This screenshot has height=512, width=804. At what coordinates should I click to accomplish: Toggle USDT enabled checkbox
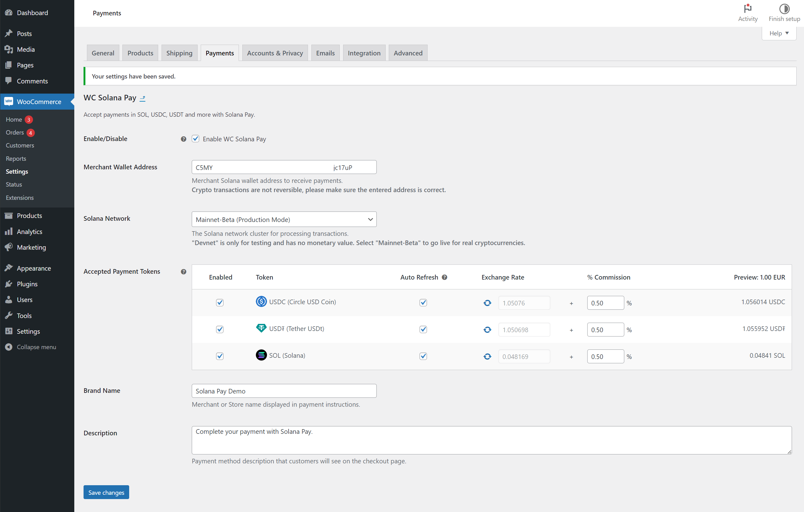(219, 329)
